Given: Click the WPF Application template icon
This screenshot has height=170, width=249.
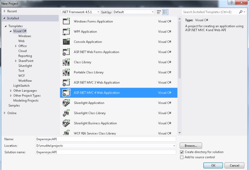Looking at the screenshot, I should [x=66, y=31].
